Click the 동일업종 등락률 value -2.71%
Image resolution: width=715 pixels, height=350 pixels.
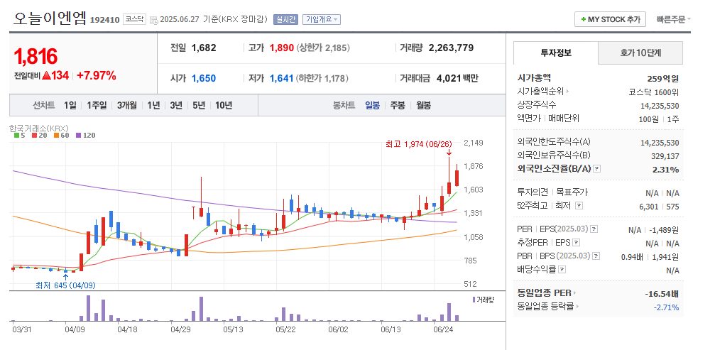click(x=666, y=307)
